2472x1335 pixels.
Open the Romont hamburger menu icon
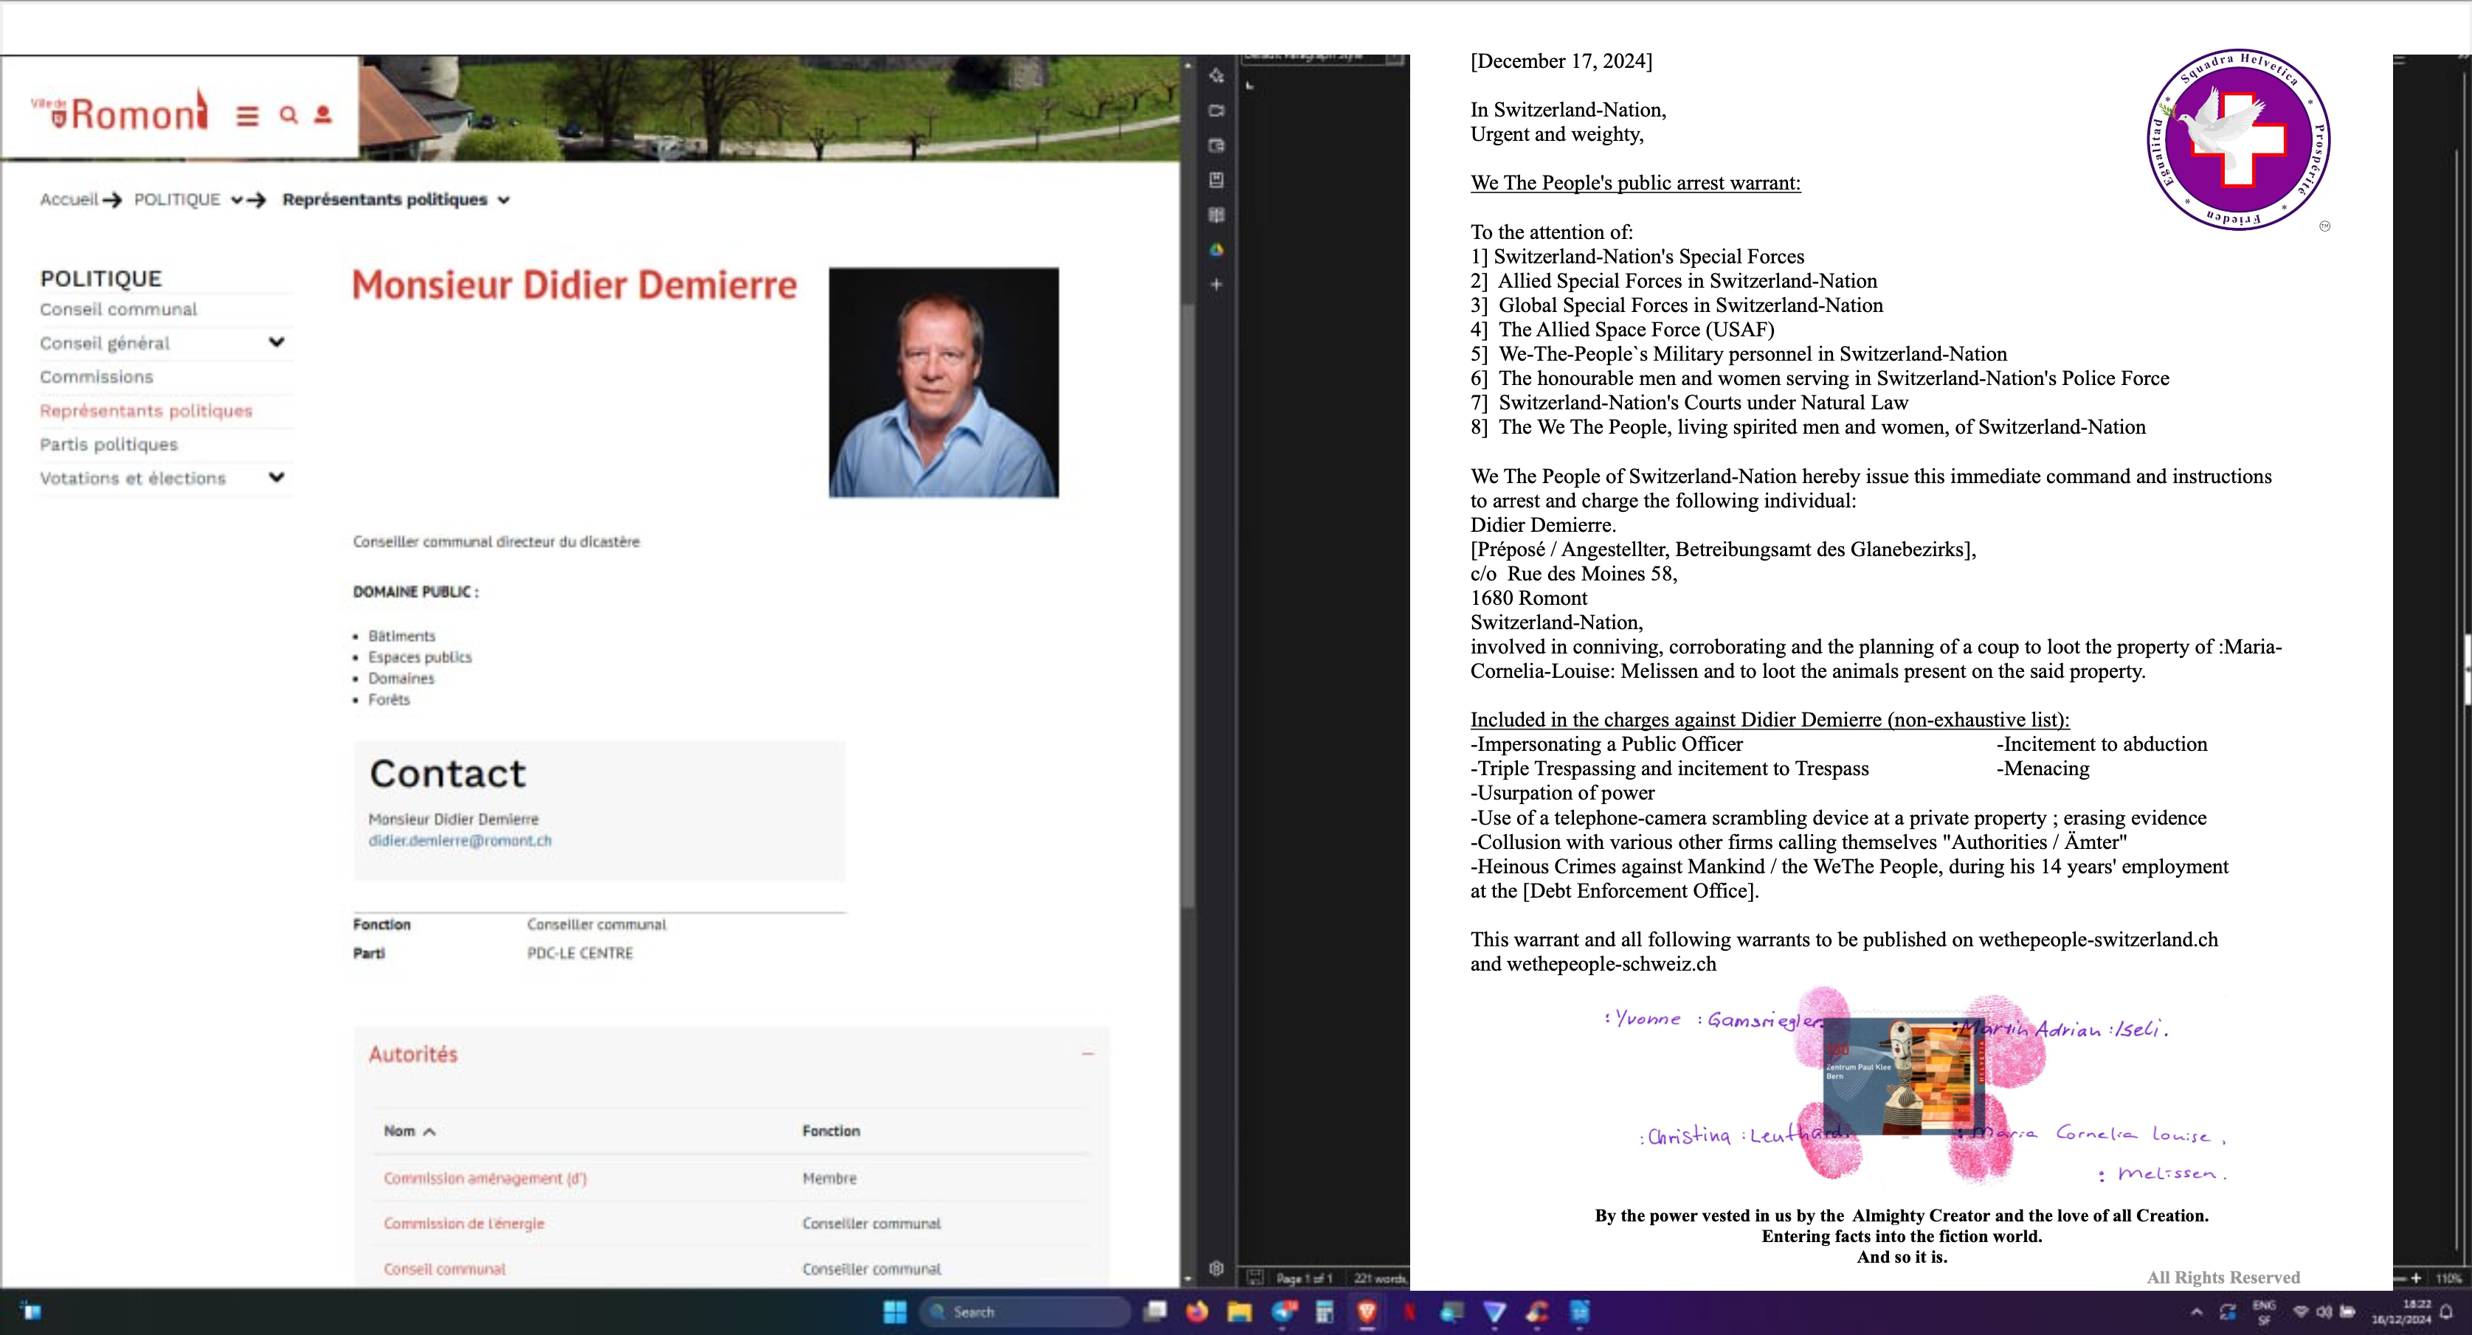pyautogui.click(x=248, y=116)
